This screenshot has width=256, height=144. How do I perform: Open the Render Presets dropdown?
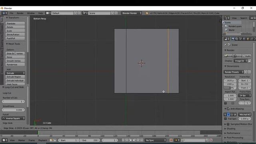pyautogui.click(x=234, y=72)
